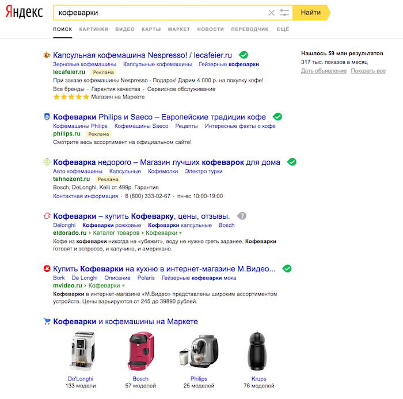Click green checkmark beside Кофеварка недорого result
403x399 pixels.
click(292, 162)
